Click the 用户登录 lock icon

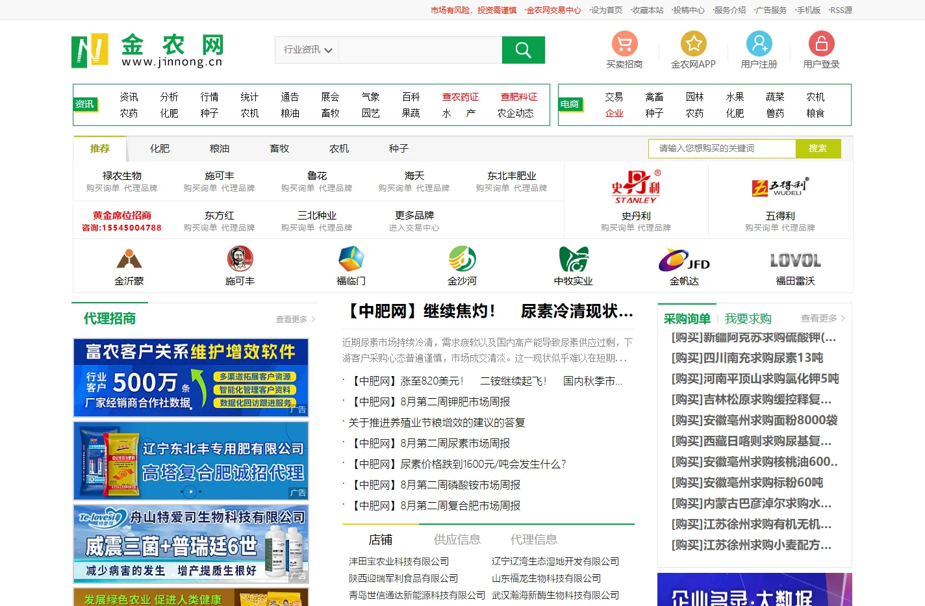tap(821, 44)
